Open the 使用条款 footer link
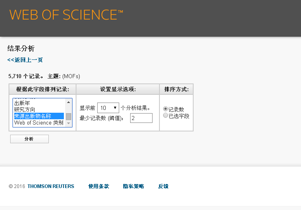This screenshot has height=210, width=301. 98,186
